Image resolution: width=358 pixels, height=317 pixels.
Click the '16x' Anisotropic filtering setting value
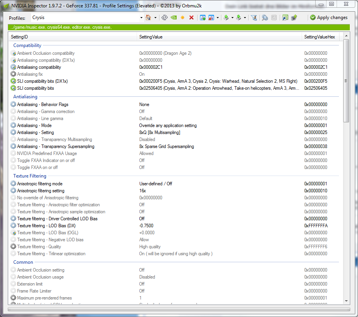click(142, 191)
